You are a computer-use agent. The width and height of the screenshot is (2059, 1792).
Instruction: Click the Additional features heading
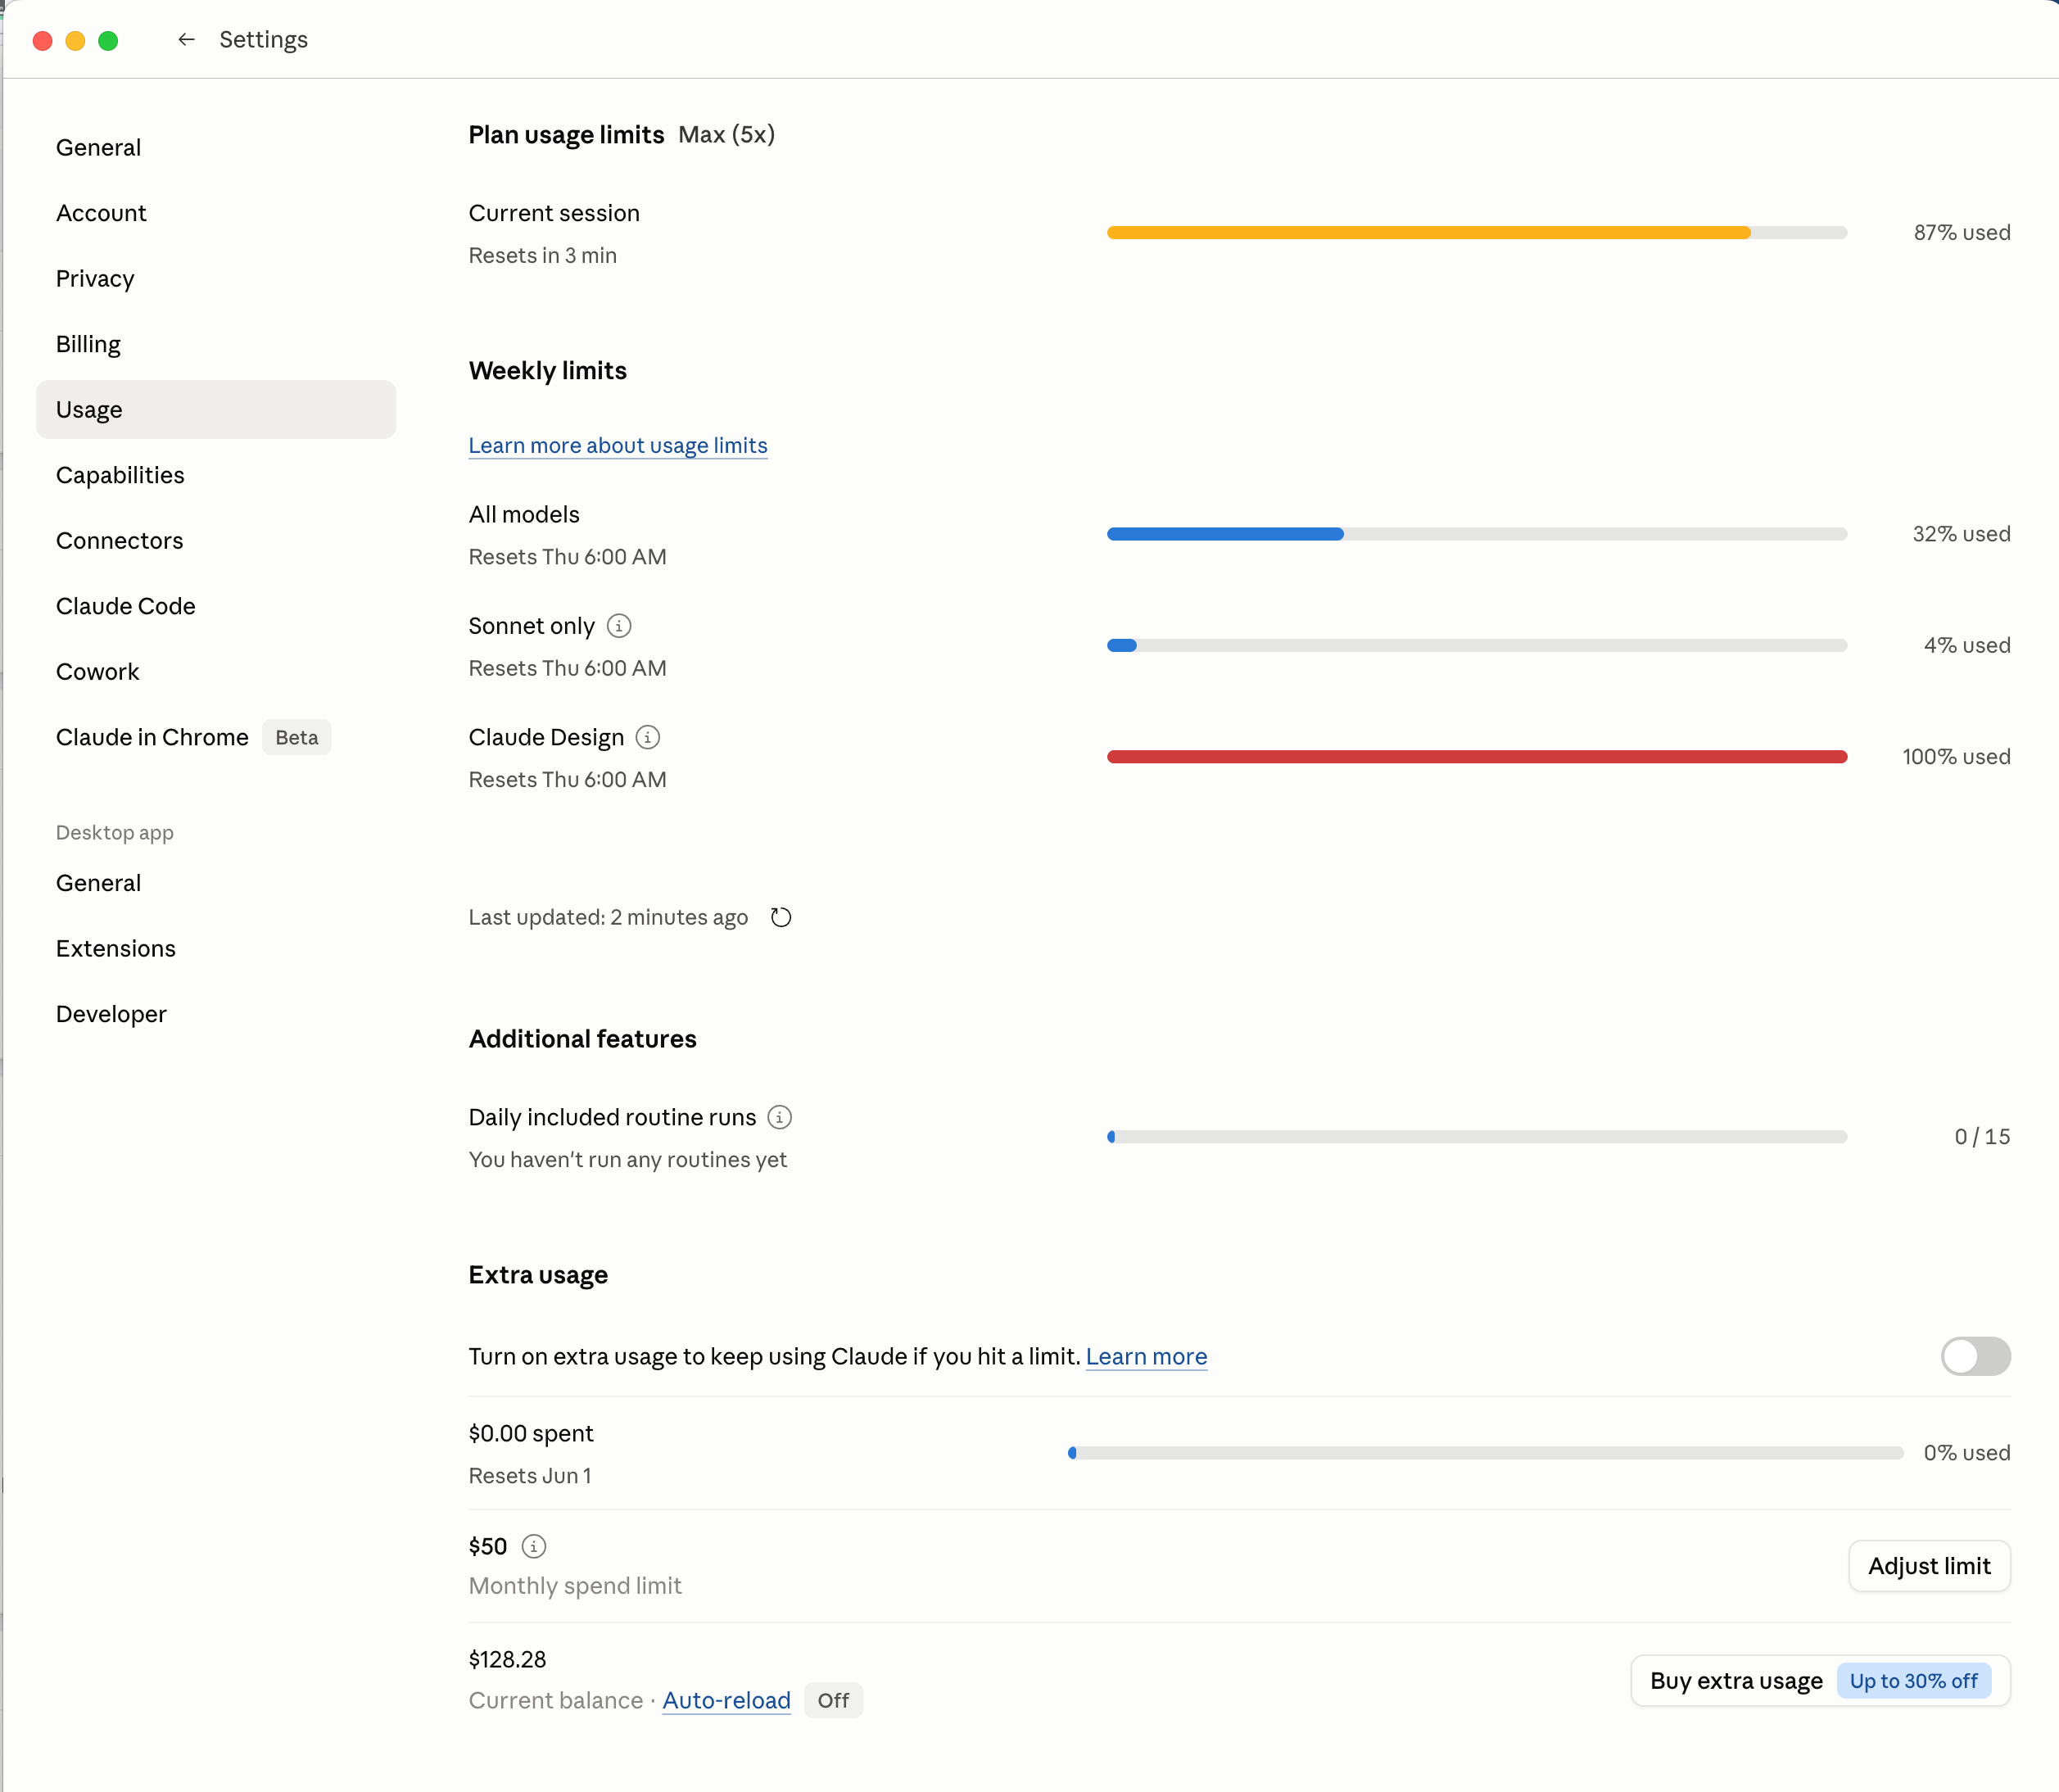click(x=583, y=1039)
